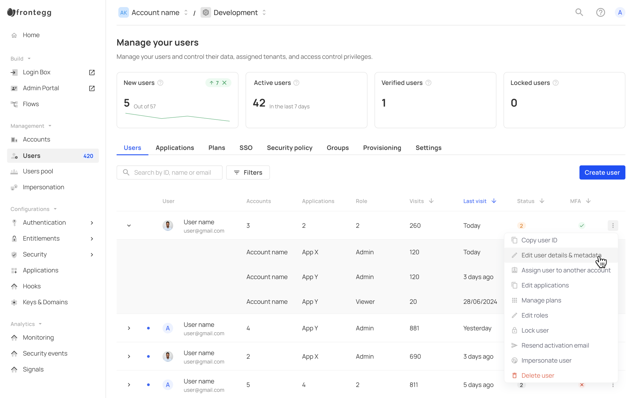636x398 pixels.
Task: Click the New users info icon
Action: click(160, 83)
